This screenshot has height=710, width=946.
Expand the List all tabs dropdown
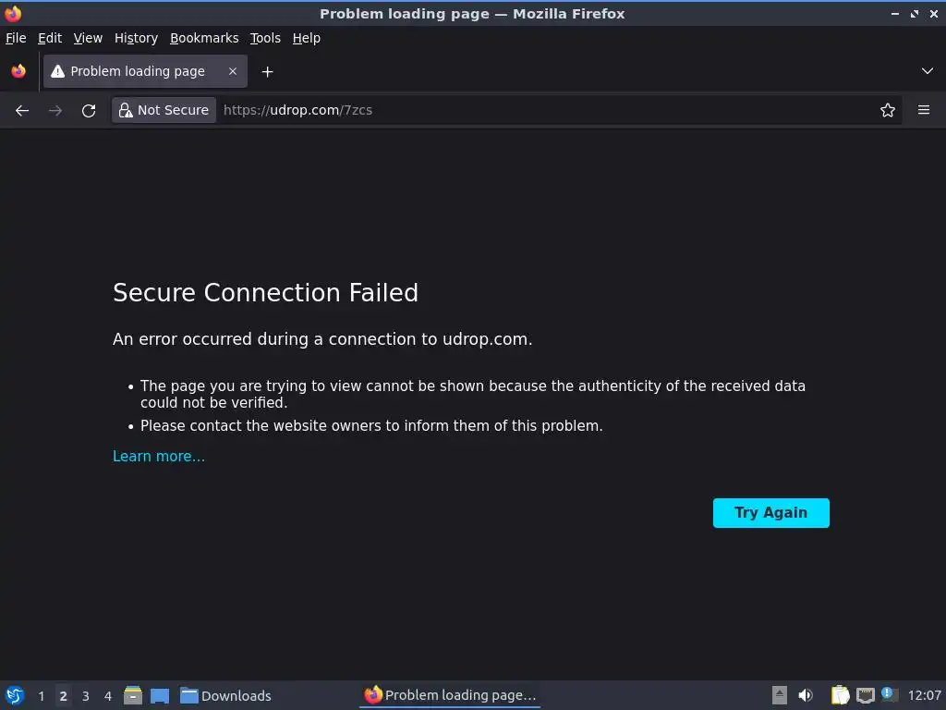(928, 71)
